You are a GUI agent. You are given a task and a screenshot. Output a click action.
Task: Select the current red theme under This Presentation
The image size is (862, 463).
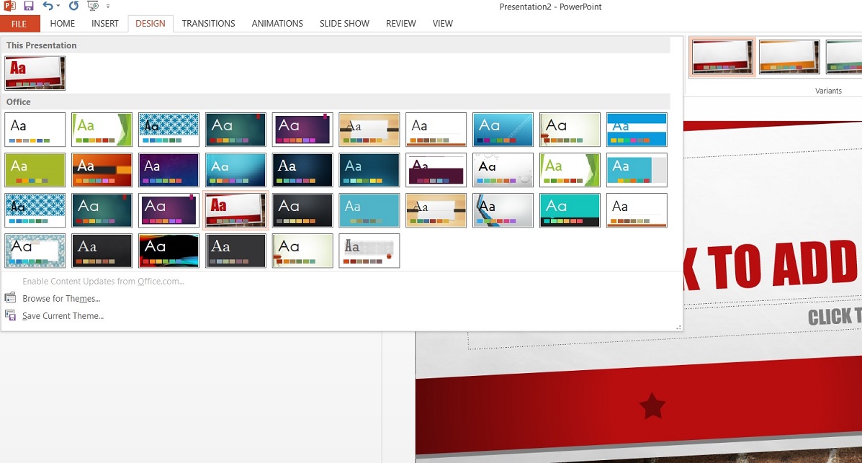click(x=35, y=73)
